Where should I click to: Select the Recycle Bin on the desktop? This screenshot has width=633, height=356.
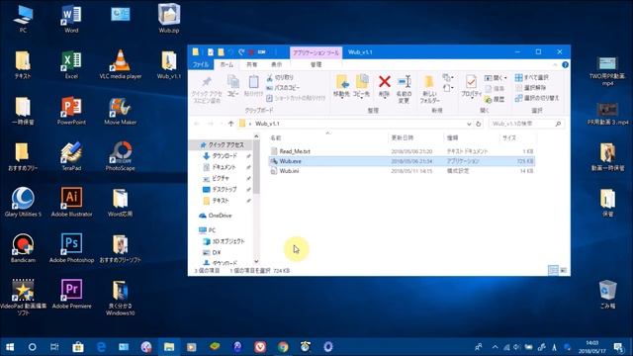coord(607,294)
